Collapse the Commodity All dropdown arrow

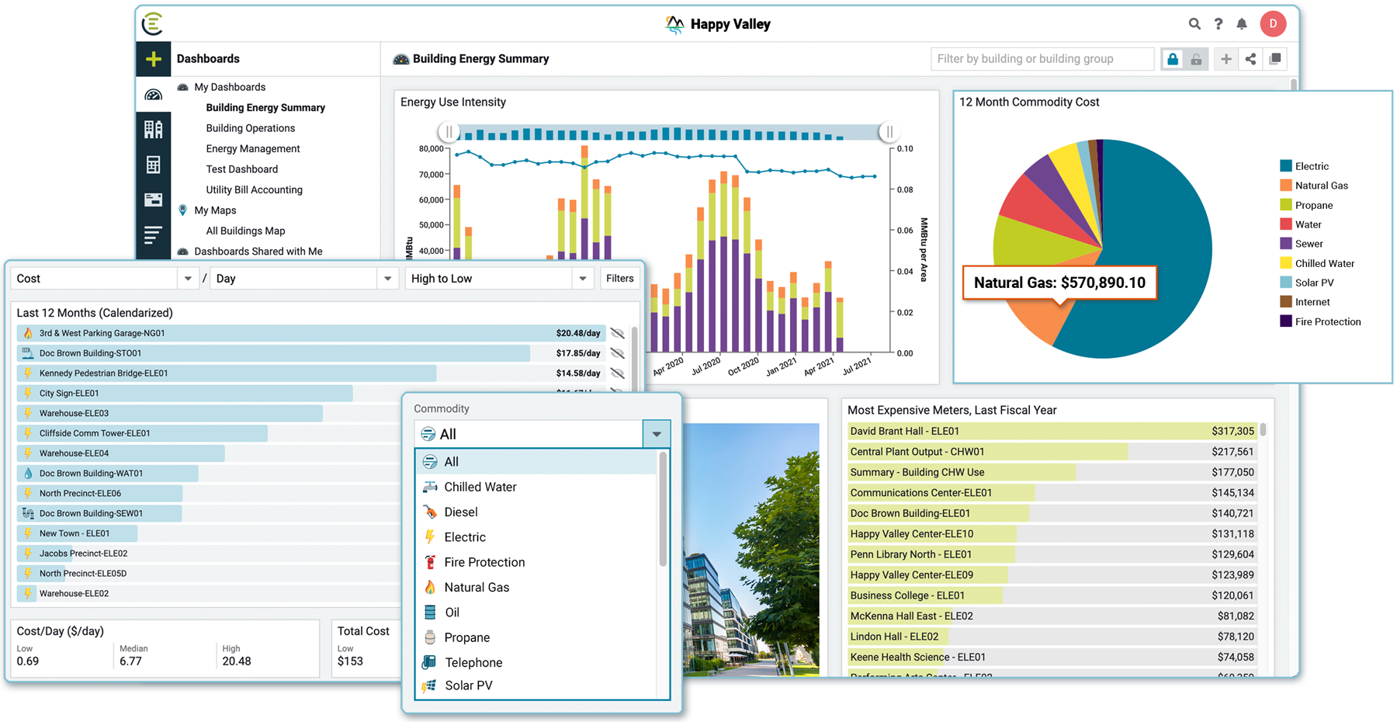pos(657,434)
